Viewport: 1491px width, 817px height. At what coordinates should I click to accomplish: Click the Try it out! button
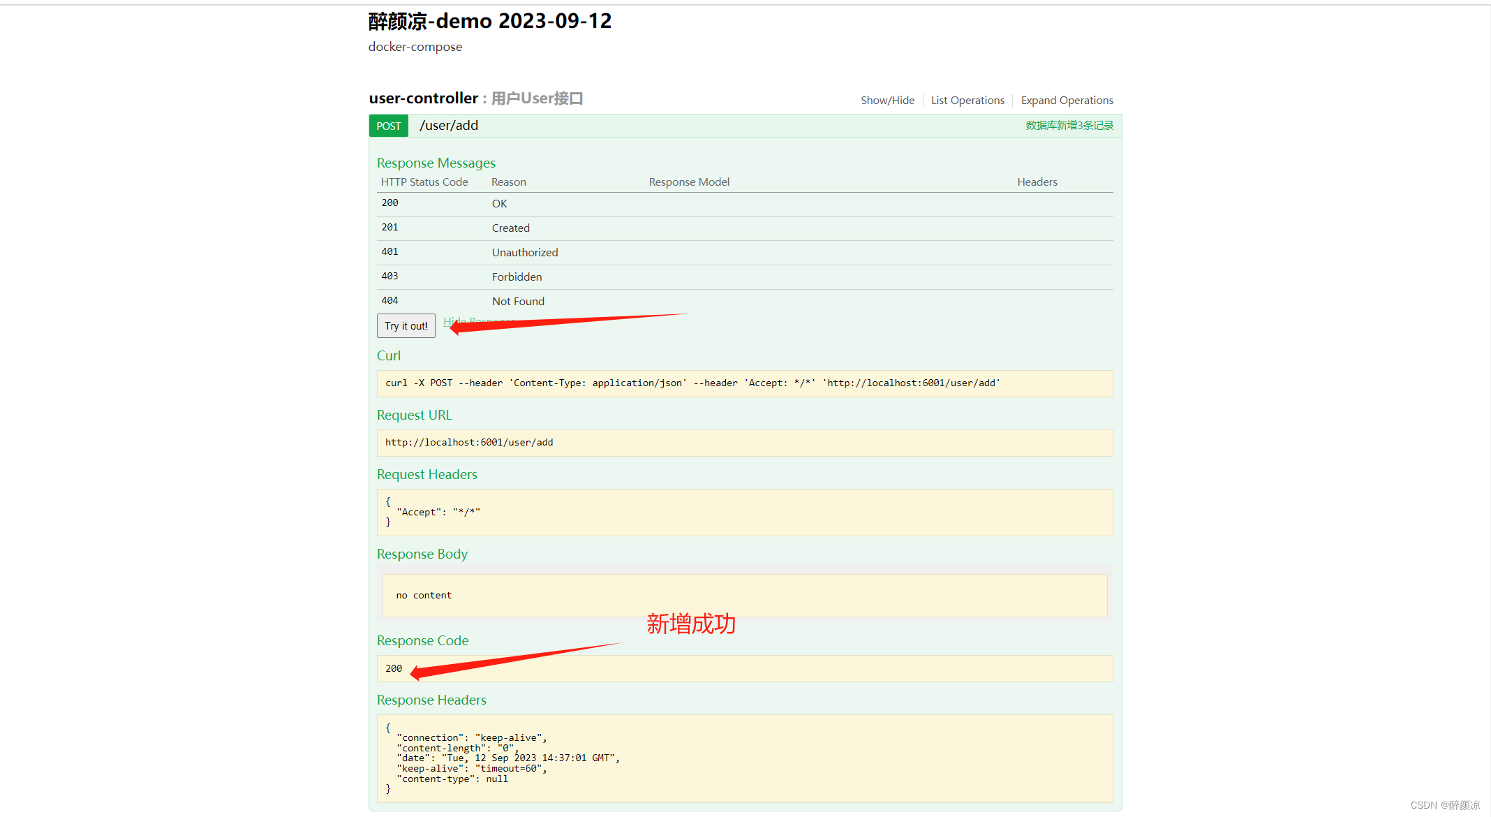(x=406, y=326)
